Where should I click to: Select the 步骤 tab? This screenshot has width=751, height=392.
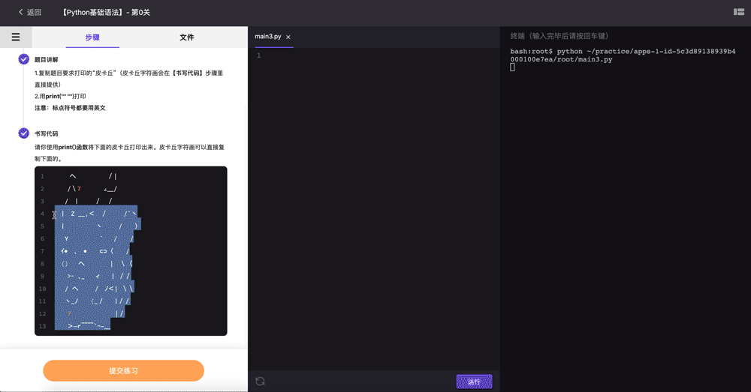pyautogui.click(x=92, y=37)
